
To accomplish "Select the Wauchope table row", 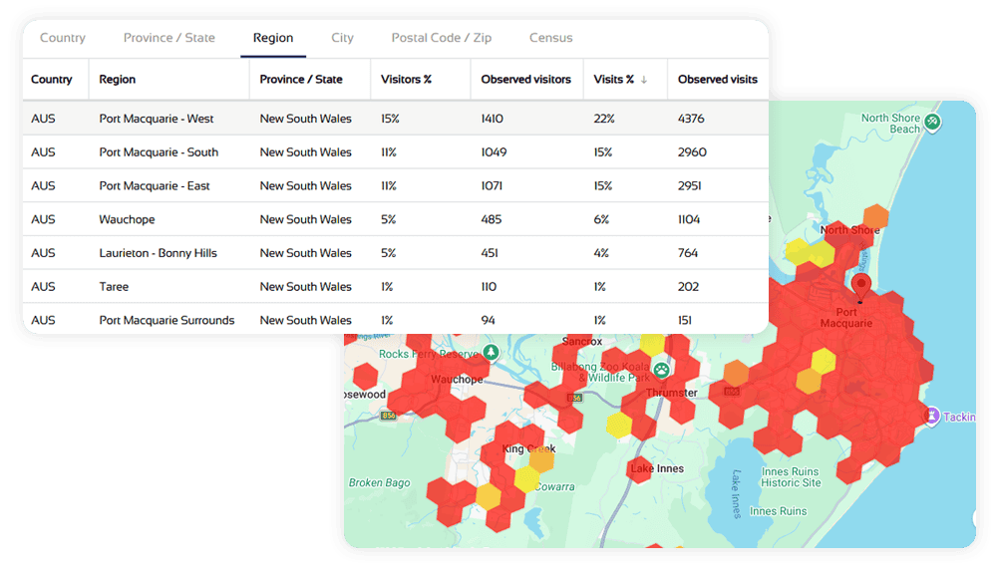I will point(395,219).
